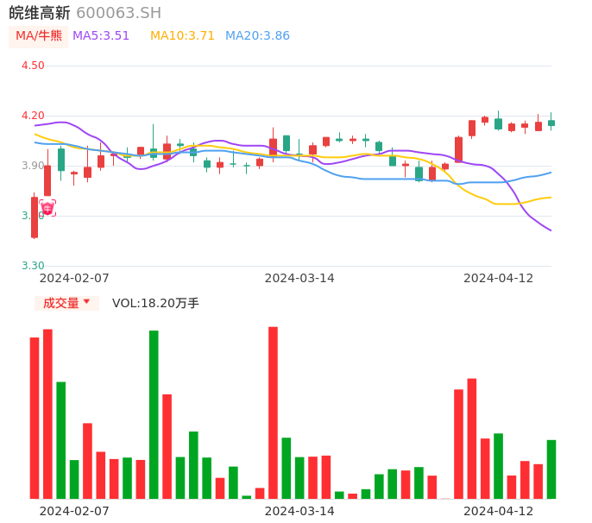Select the MA10:3.71 legend label
This screenshot has width=592, height=523.
(x=182, y=36)
